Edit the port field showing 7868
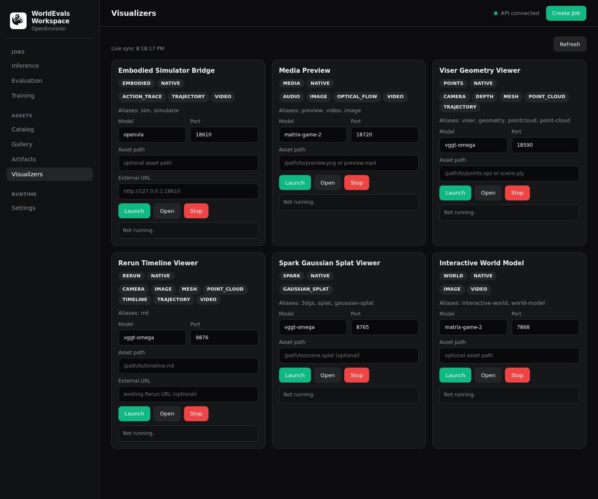The image size is (598, 499). click(545, 327)
